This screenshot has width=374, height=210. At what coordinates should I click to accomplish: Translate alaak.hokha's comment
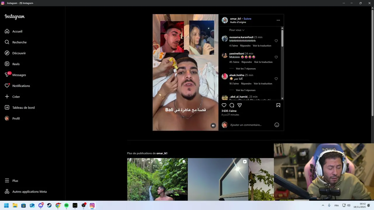[x=263, y=84]
